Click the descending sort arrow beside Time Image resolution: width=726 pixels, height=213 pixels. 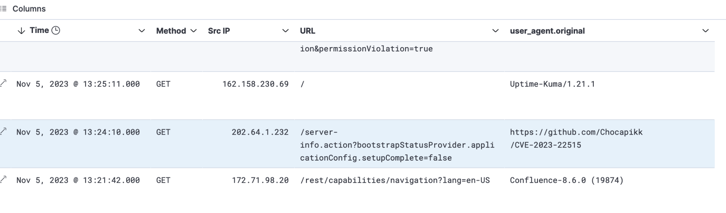point(21,31)
